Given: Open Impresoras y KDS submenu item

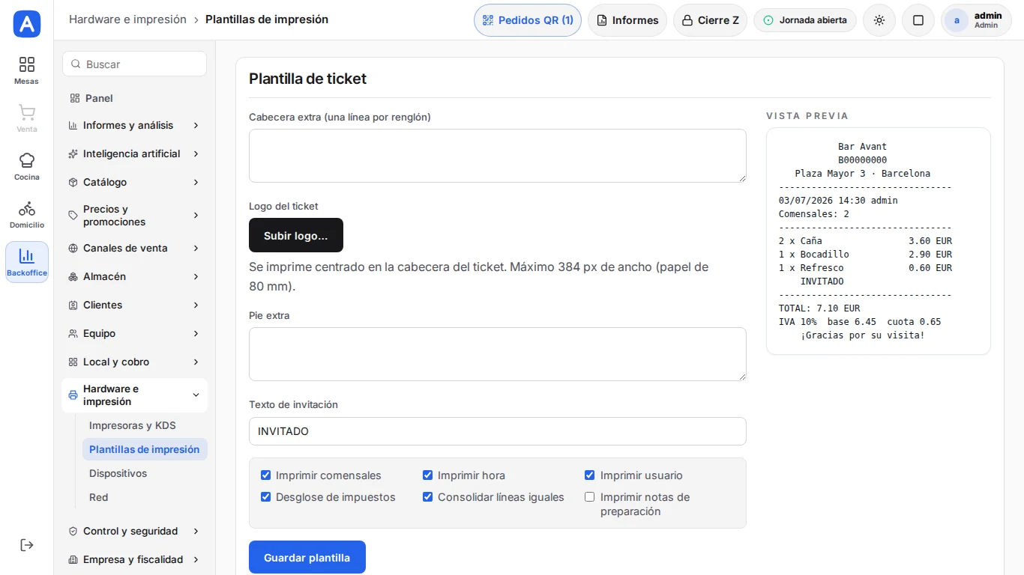Looking at the screenshot, I should tap(145, 425).
